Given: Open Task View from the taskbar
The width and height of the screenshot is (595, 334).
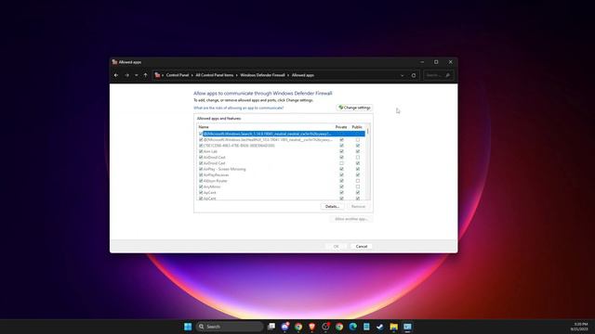Looking at the screenshot, I should (271, 327).
